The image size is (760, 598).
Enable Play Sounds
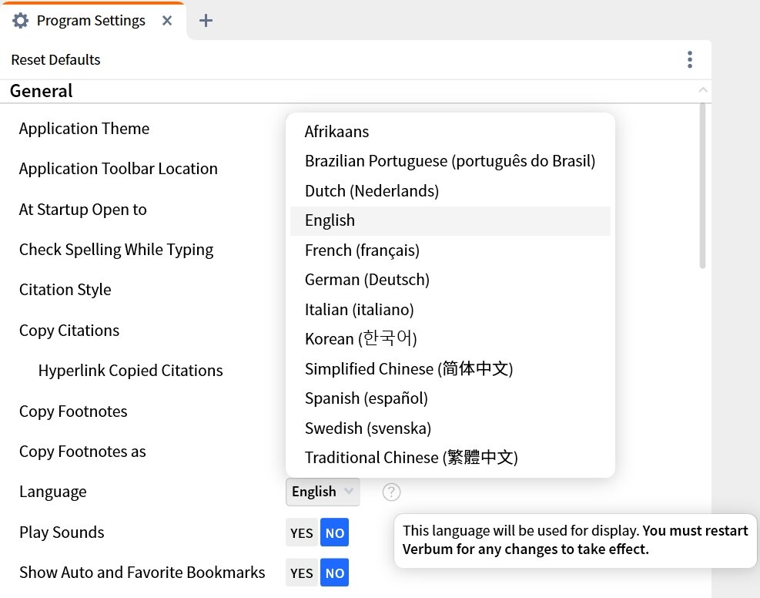pos(301,532)
